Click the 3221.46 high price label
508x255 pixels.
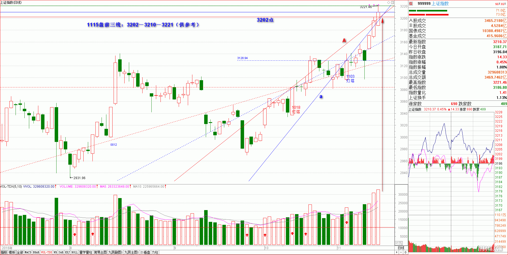coord(366,7)
